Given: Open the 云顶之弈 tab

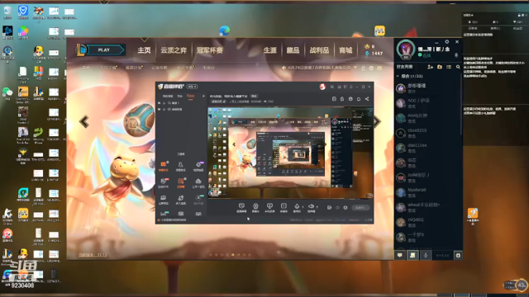Looking at the screenshot, I should (174, 50).
